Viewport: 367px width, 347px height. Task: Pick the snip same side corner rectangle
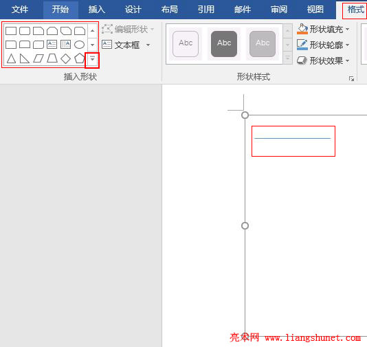(52, 31)
